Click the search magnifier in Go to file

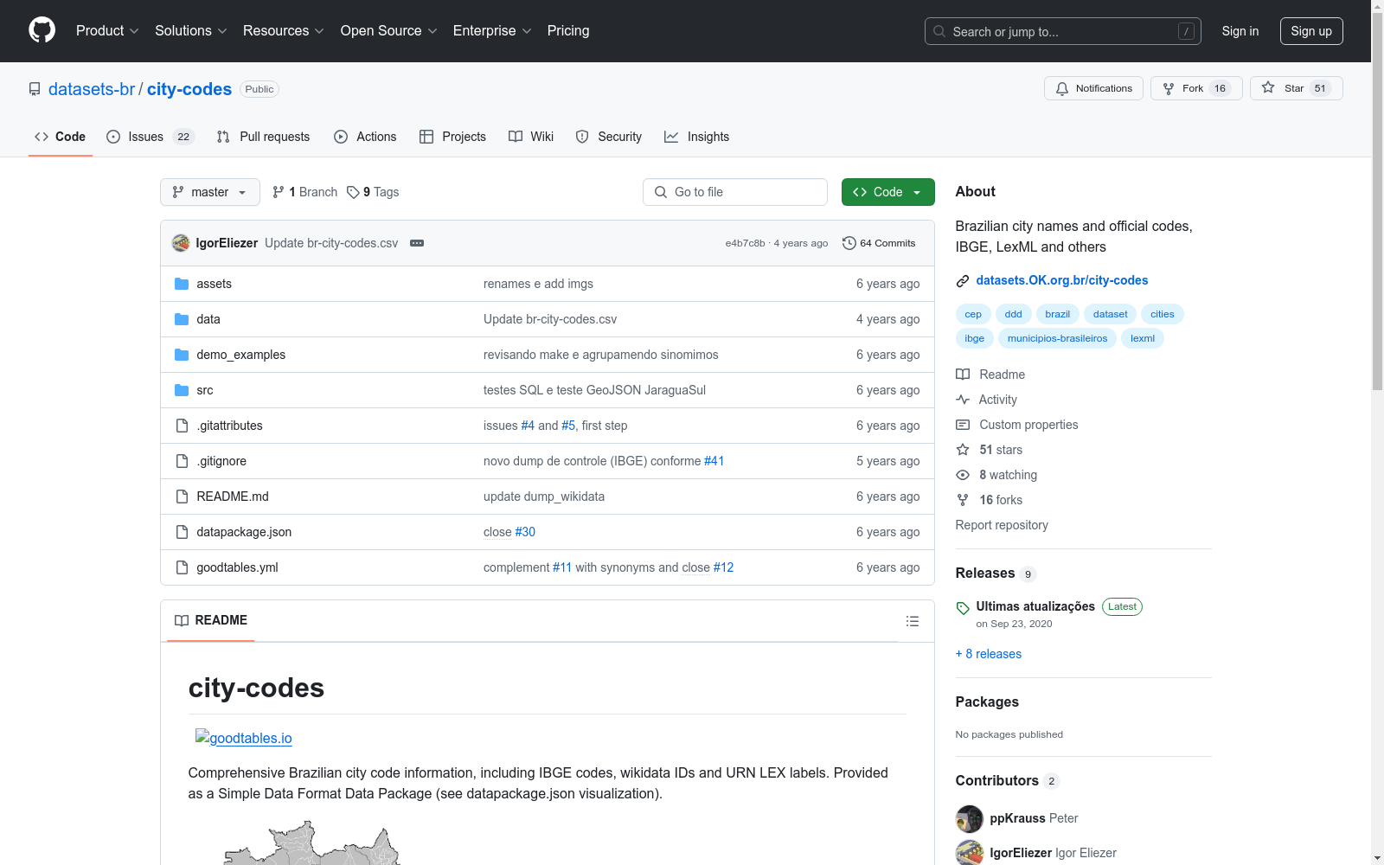(x=661, y=192)
